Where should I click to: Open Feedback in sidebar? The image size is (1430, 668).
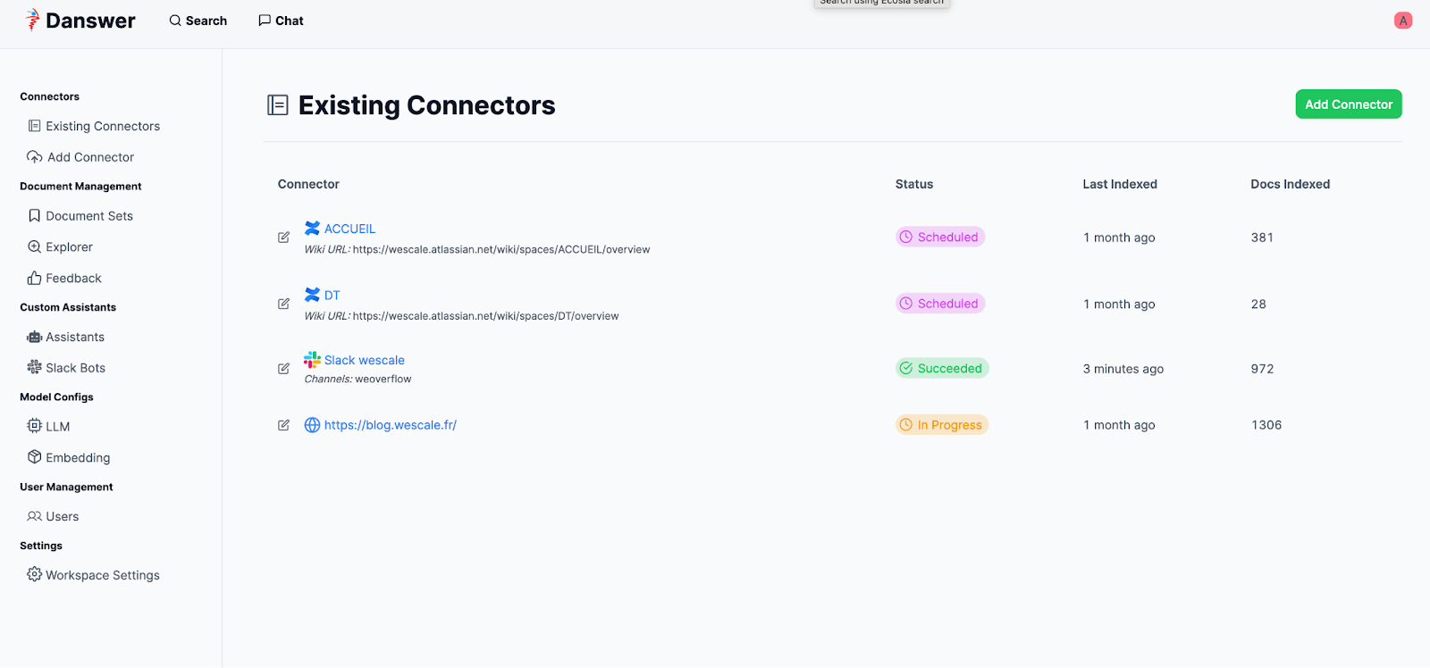point(64,278)
